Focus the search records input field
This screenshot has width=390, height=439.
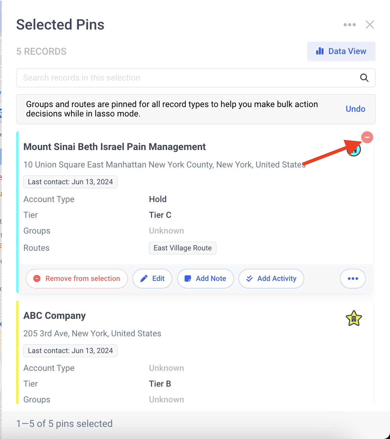(x=196, y=78)
